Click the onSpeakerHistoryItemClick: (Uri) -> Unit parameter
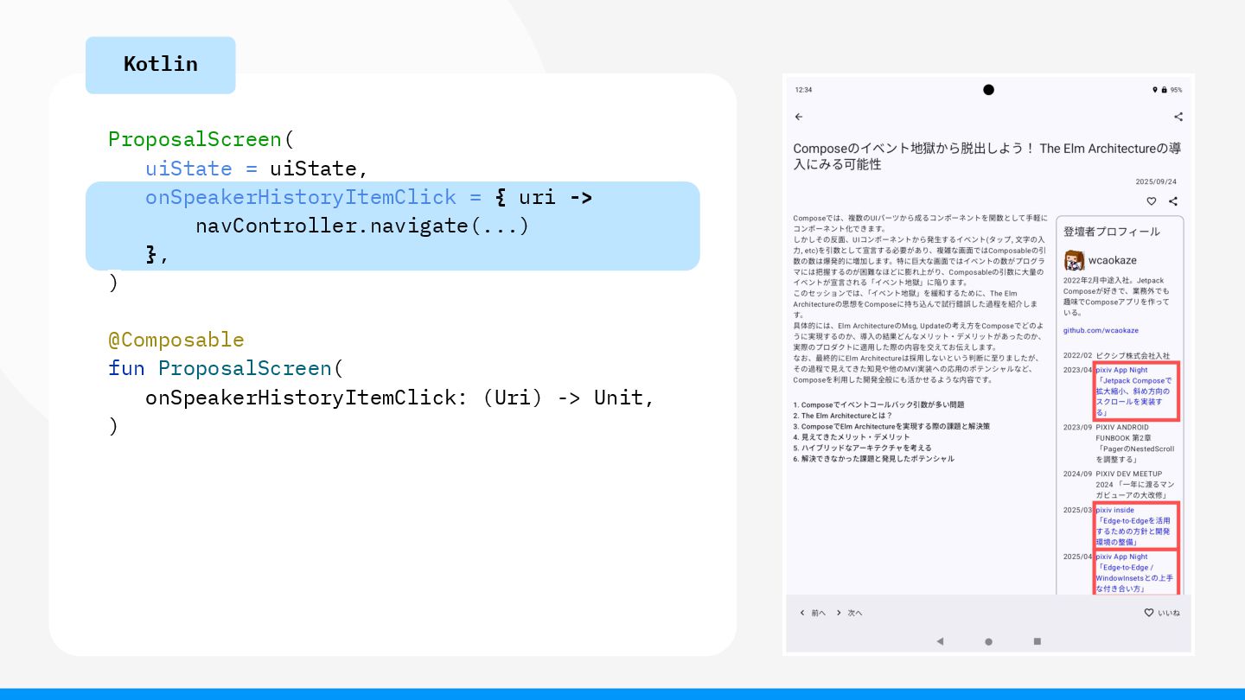The image size is (1245, 700). coord(400,398)
